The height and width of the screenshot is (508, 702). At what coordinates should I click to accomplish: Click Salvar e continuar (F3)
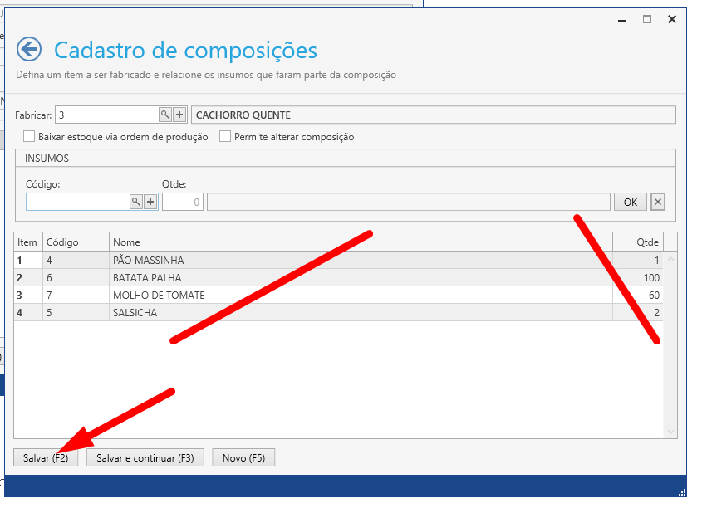[x=145, y=458]
